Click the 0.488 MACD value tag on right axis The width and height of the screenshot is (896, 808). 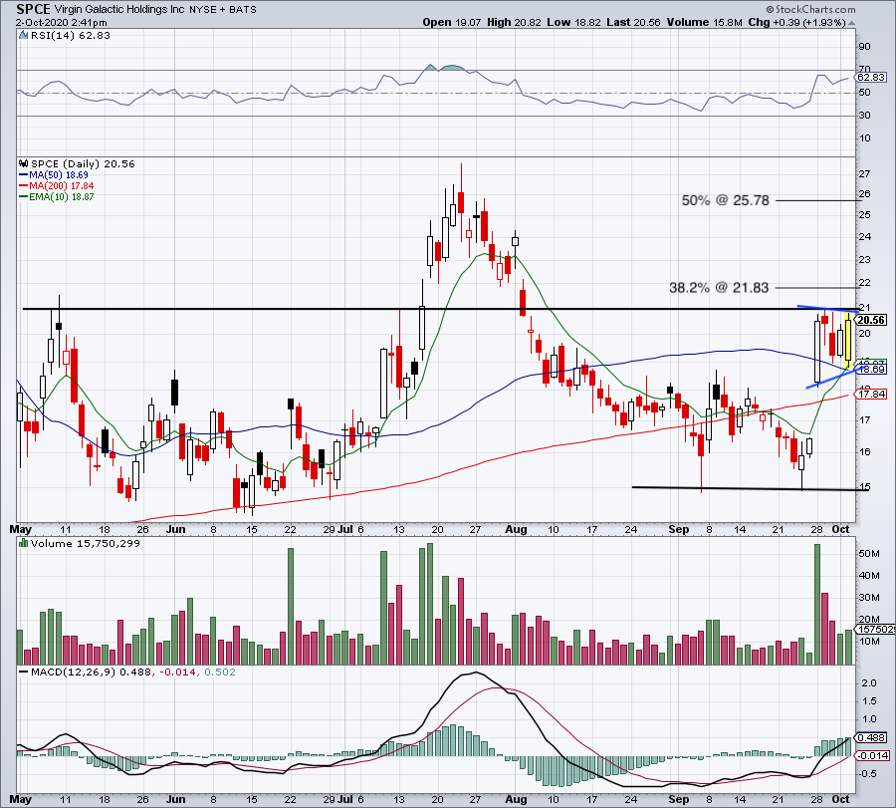[872, 737]
